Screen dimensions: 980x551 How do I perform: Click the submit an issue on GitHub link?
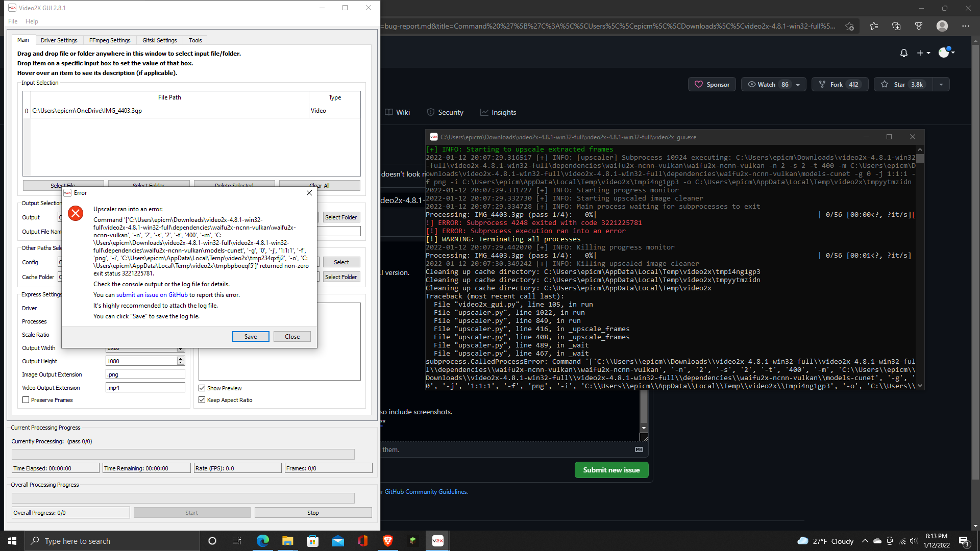coord(152,294)
